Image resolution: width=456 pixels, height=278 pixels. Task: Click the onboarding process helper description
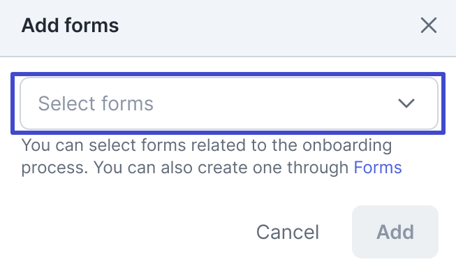coord(212,156)
